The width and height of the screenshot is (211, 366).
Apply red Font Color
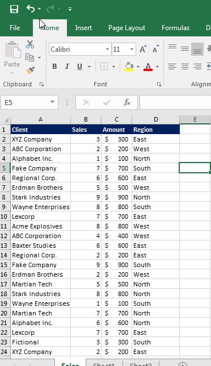148,66
